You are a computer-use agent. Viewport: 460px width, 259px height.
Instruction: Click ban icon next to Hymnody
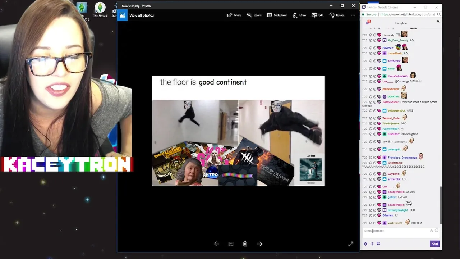tap(371, 35)
